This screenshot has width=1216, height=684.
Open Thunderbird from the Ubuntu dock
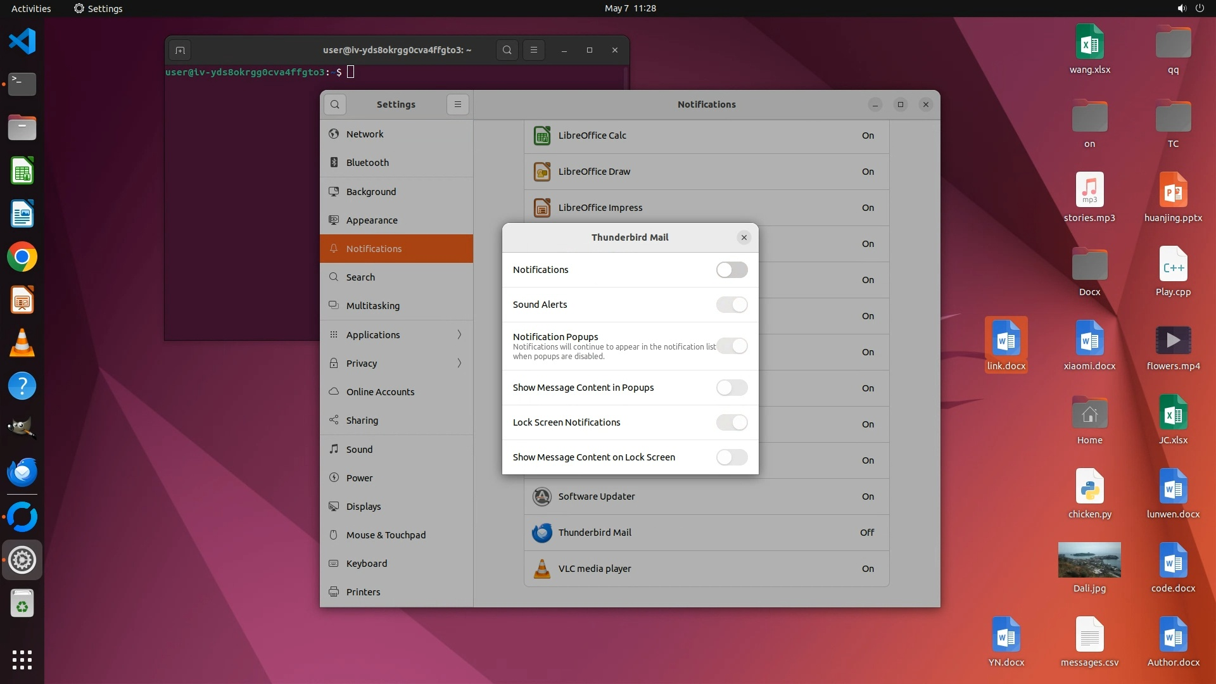click(x=22, y=472)
